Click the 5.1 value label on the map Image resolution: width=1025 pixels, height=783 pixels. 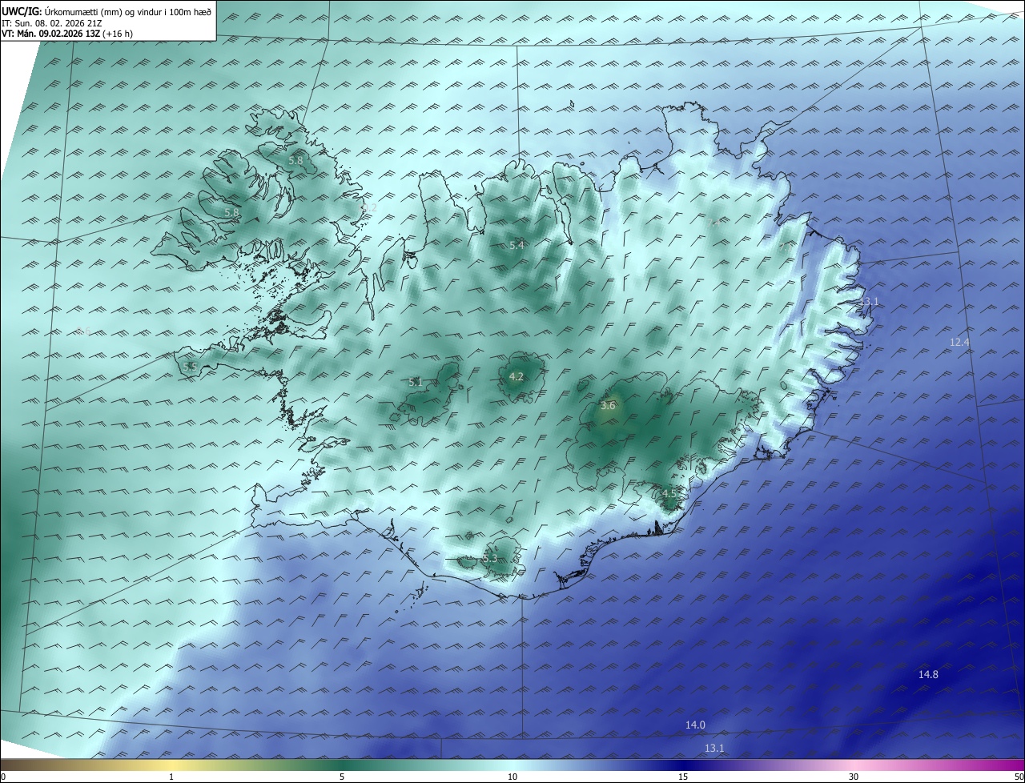[416, 383]
